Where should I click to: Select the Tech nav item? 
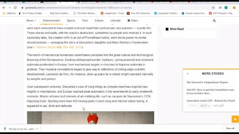coord(85,20)
